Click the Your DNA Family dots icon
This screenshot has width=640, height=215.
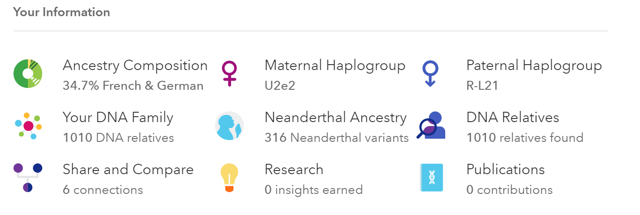[x=28, y=126]
